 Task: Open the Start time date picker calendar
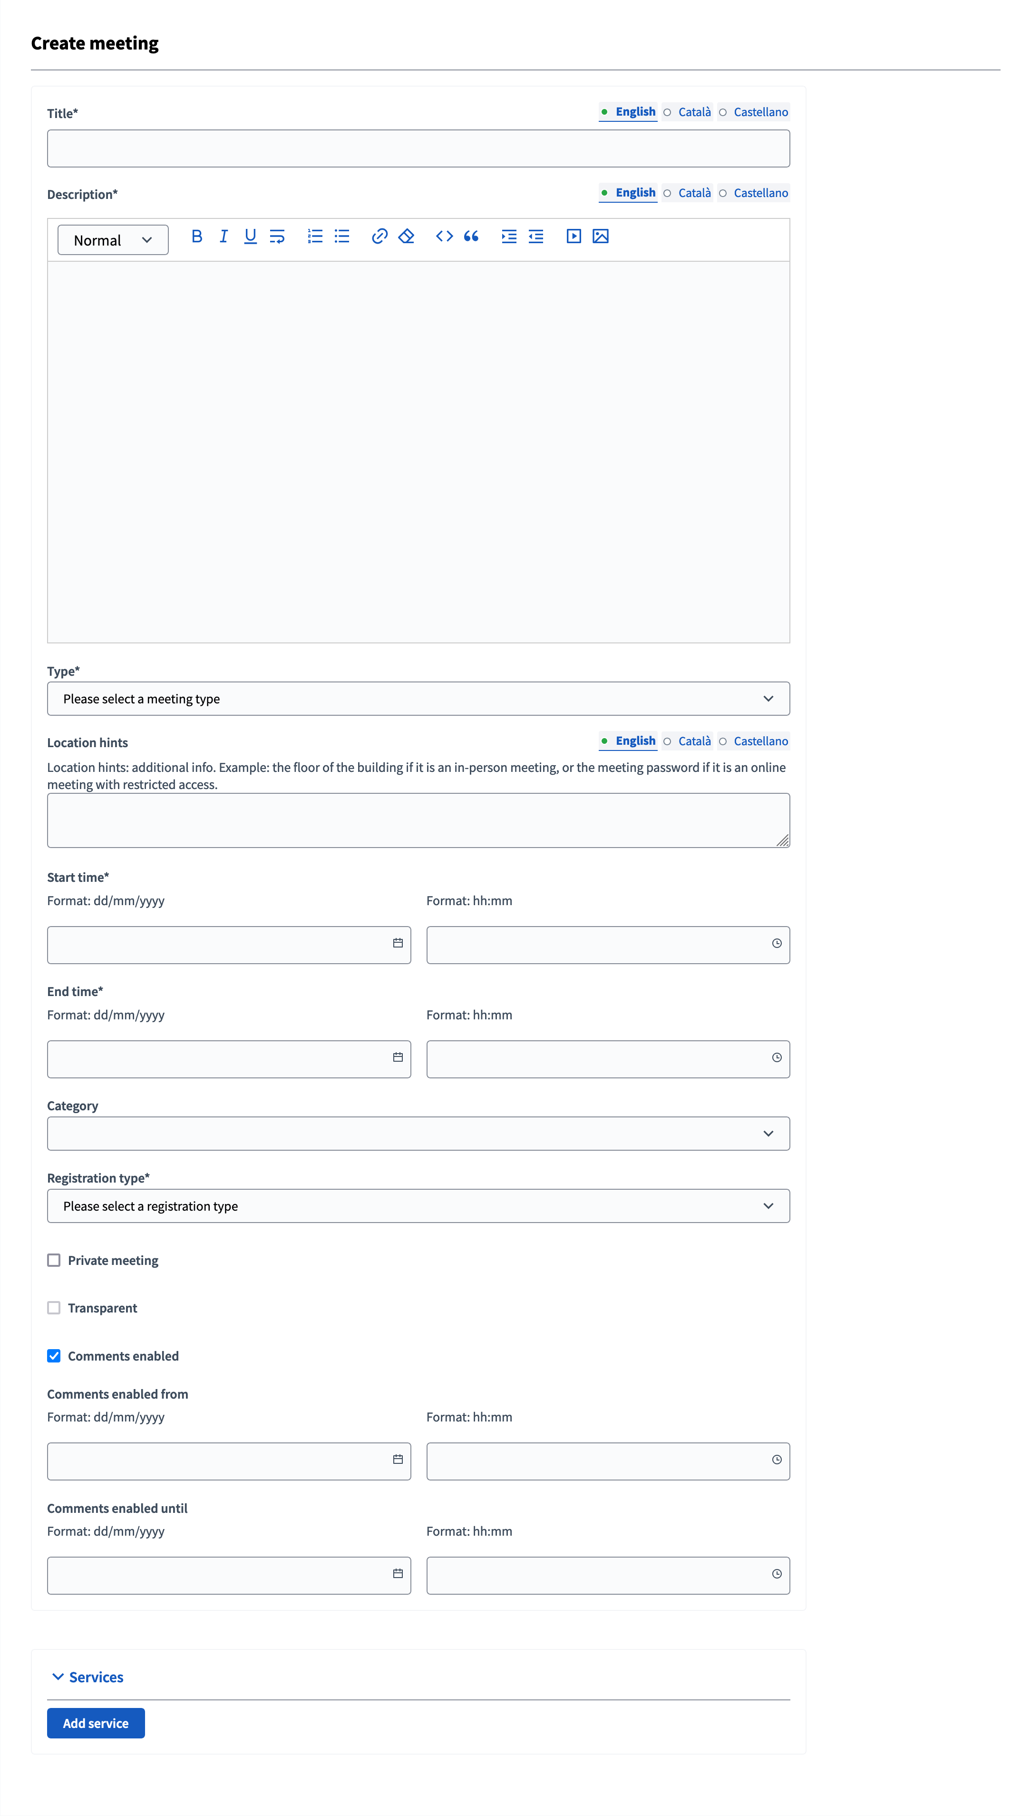[397, 945]
